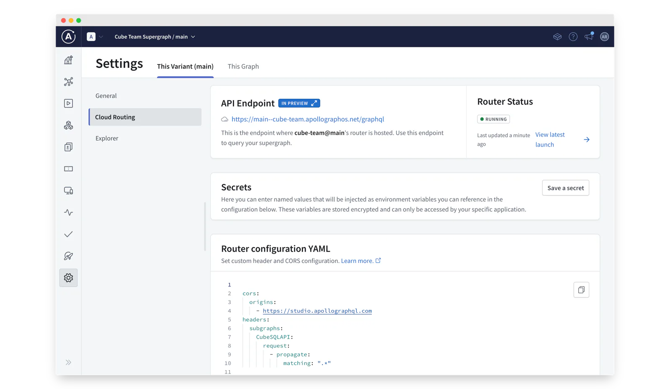The width and height of the screenshot is (670, 389).
Task: Open the Schema graph icon in sidebar
Action: click(x=68, y=82)
